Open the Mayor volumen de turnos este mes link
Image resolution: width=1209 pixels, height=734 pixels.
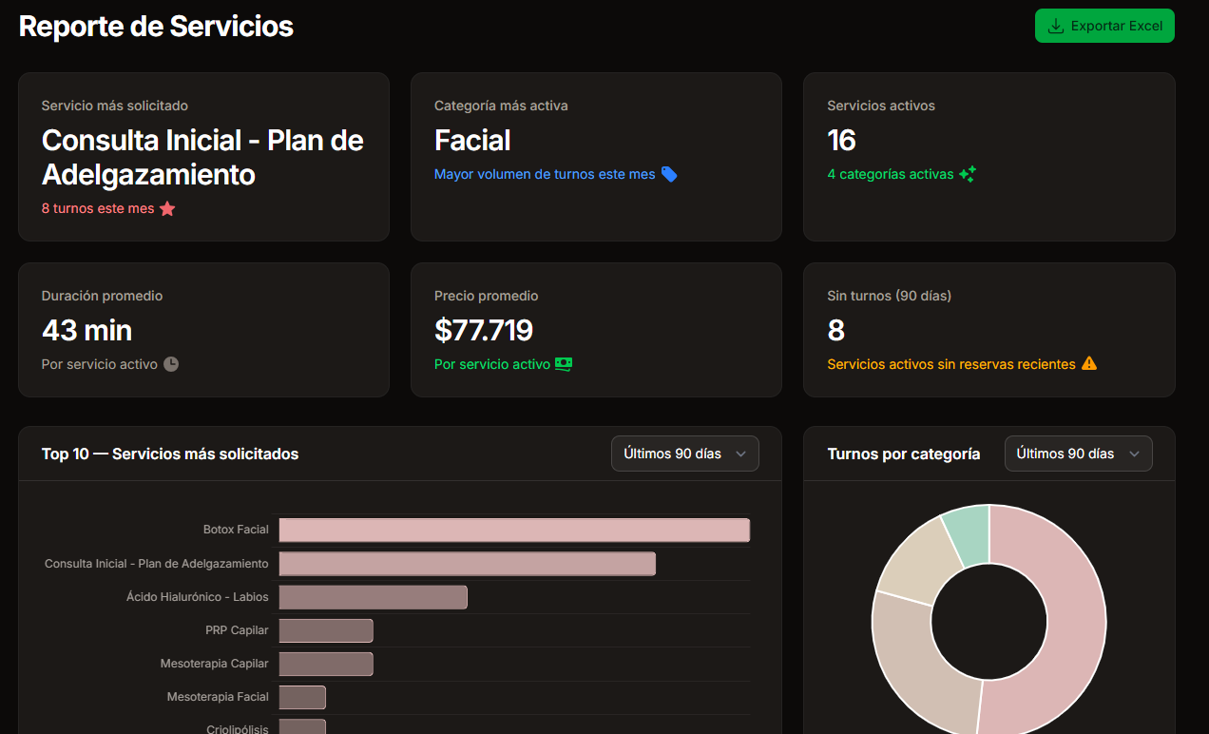click(545, 174)
